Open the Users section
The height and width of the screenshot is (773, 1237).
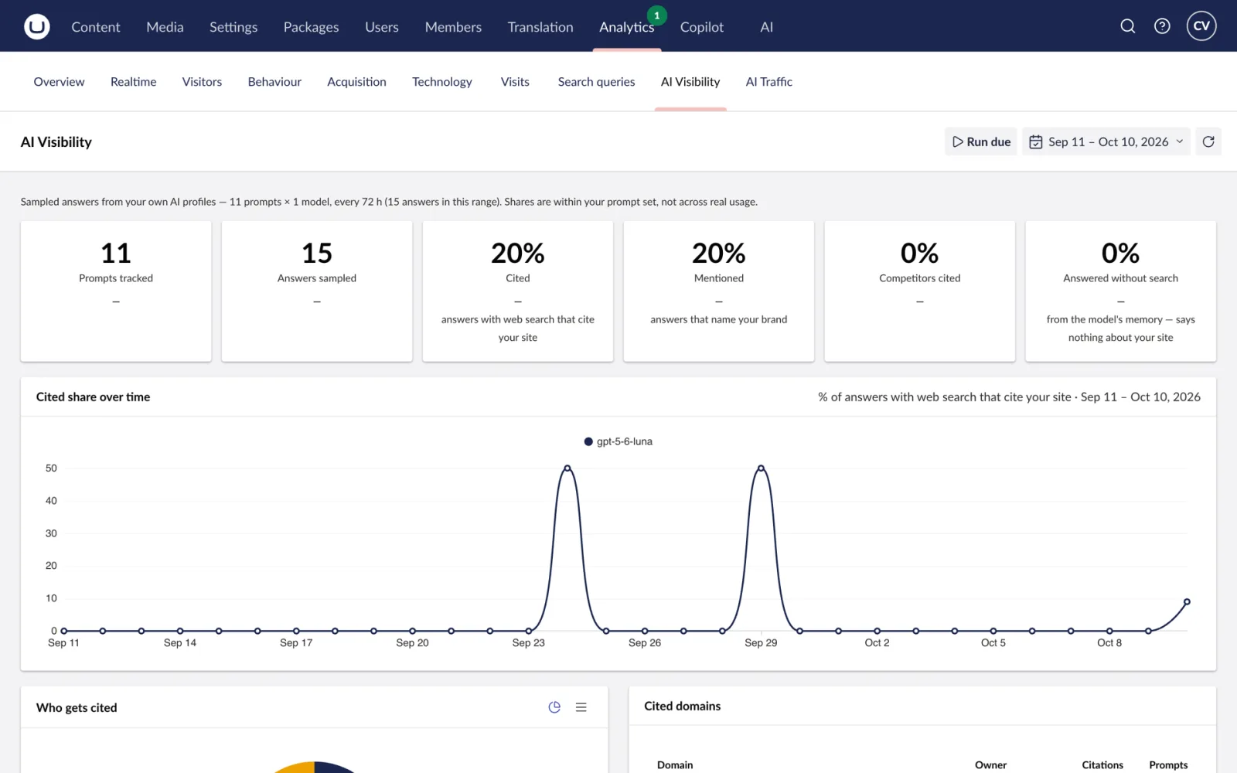[x=382, y=27]
